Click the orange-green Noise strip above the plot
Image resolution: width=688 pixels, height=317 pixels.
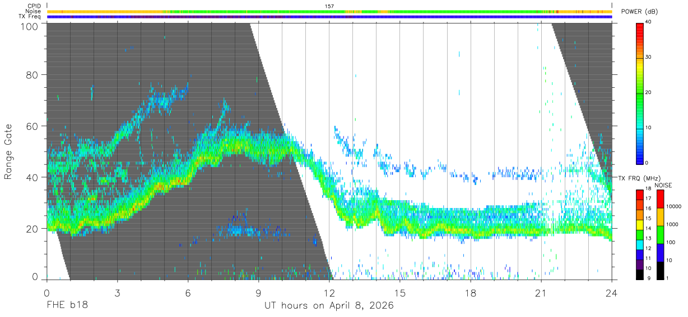(329, 11)
